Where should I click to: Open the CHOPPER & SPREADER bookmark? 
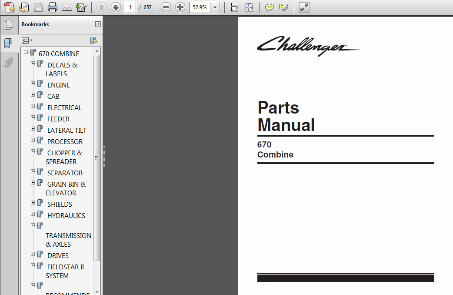pos(64,157)
